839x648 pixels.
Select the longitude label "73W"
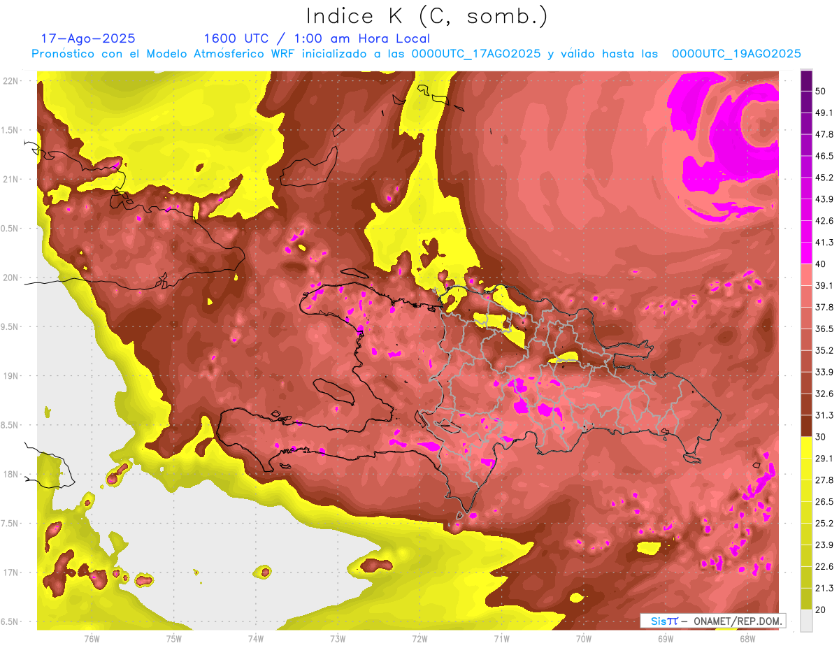[x=338, y=639]
